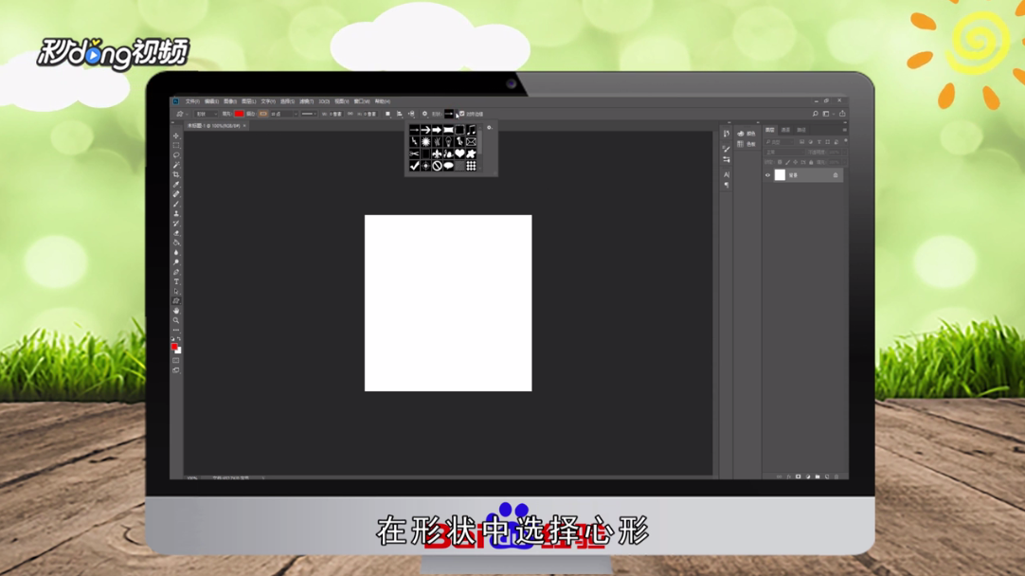Image resolution: width=1025 pixels, height=576 pixels.
Task: Open the 文件 (File) menu
Action: [192, 101]
